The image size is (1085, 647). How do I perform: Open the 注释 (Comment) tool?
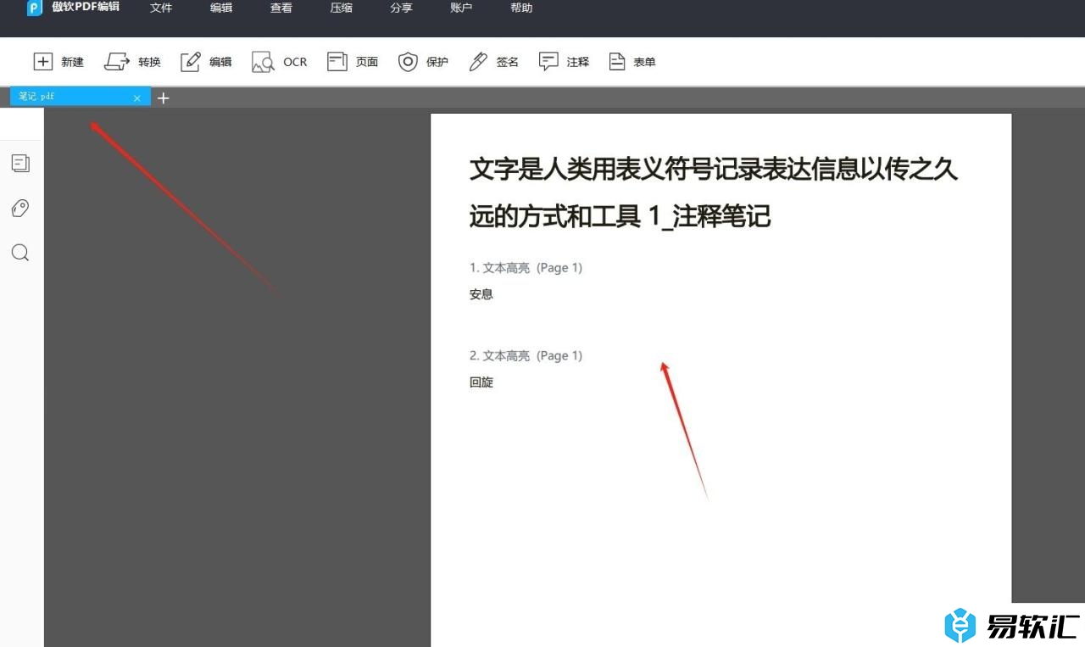[x=564, y=62]
